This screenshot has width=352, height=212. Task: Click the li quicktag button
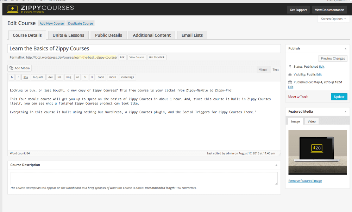pos(92,77)
